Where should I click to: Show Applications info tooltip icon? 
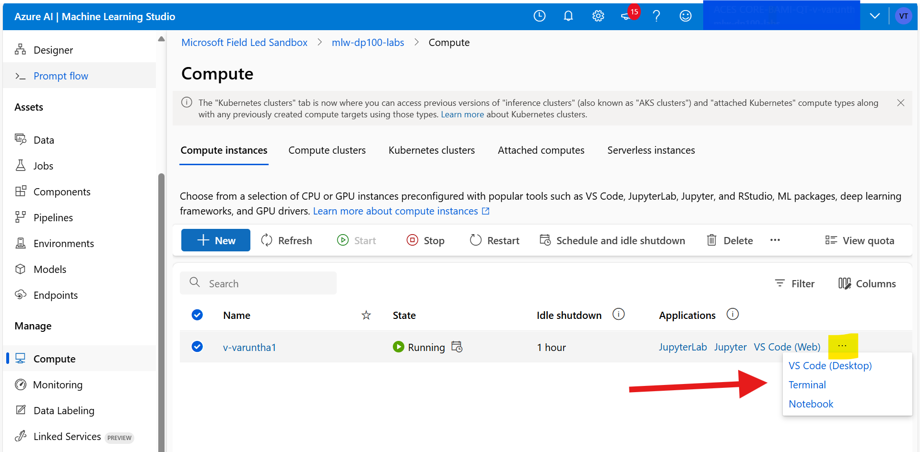pyautogui.click(x=732, y=315)
